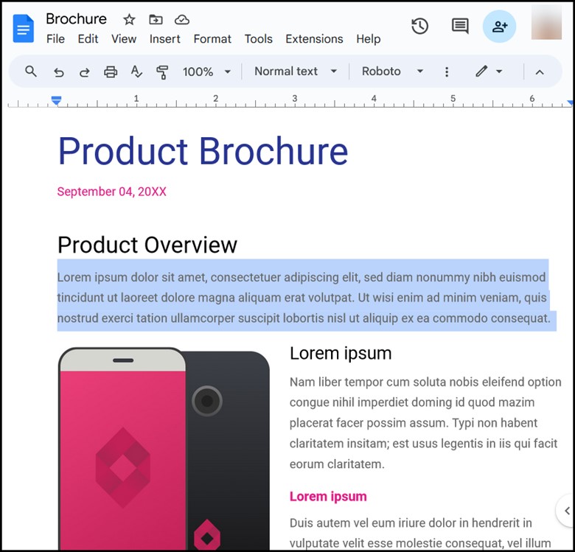The height and width of the screenshot is (552, 575).
Task: Click the left indent marker on ruler
Action: (56, 100)
